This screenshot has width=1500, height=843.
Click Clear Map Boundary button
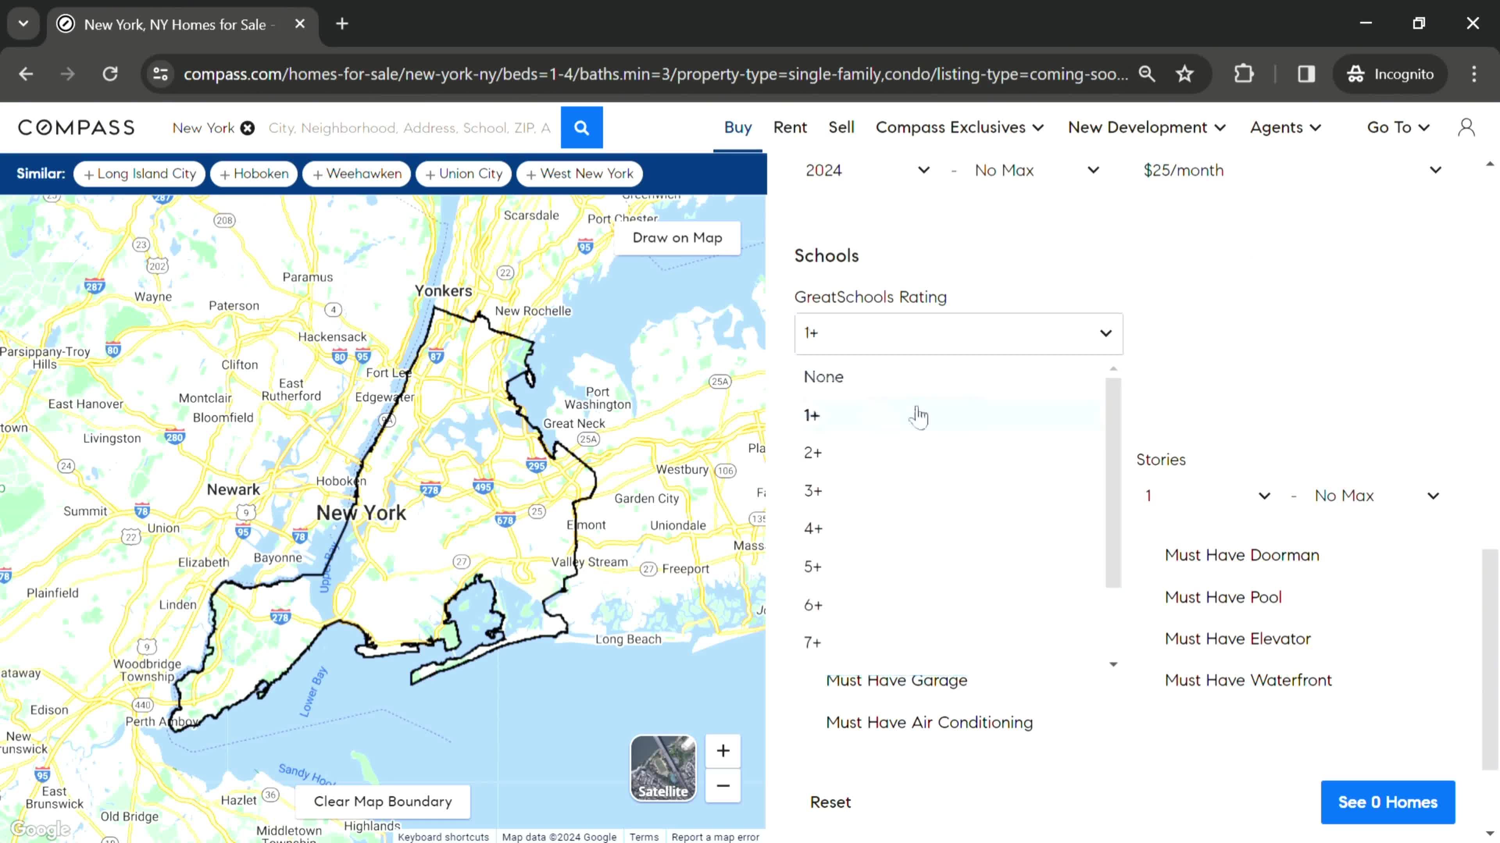[x=382, y=801]
